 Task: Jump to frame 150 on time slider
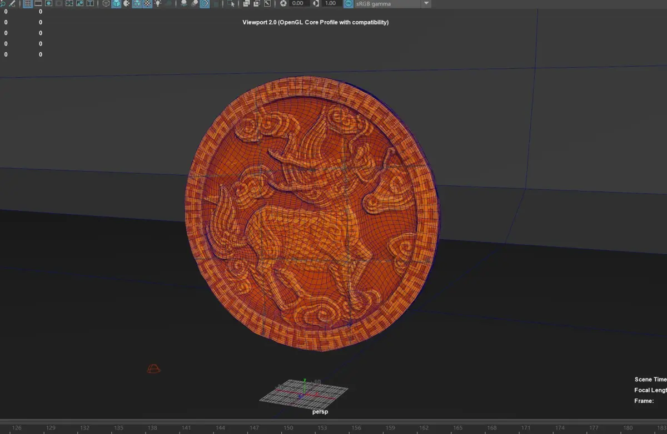coord(288,428)
